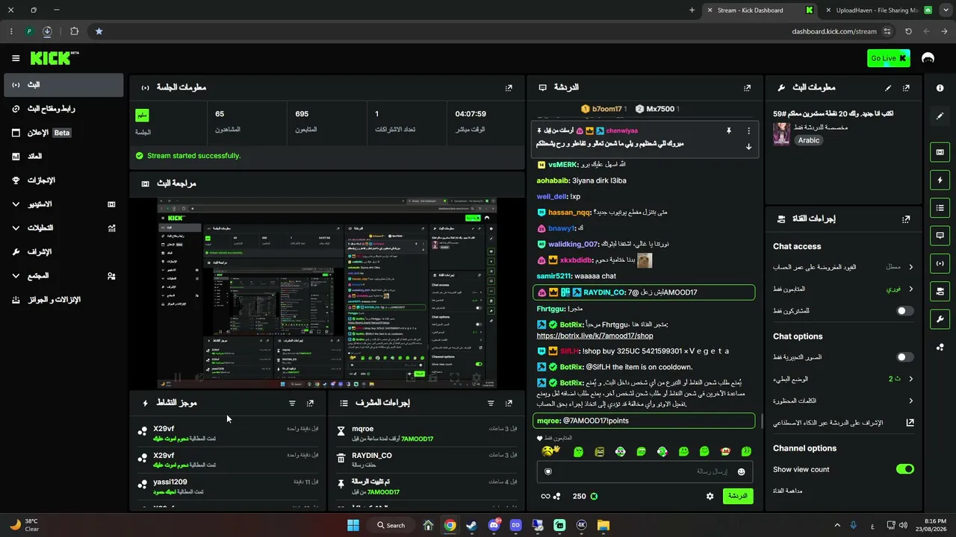Unpin the pinned chat message
Viewport: 956px width, 537px height.
[x=729, y=131]
